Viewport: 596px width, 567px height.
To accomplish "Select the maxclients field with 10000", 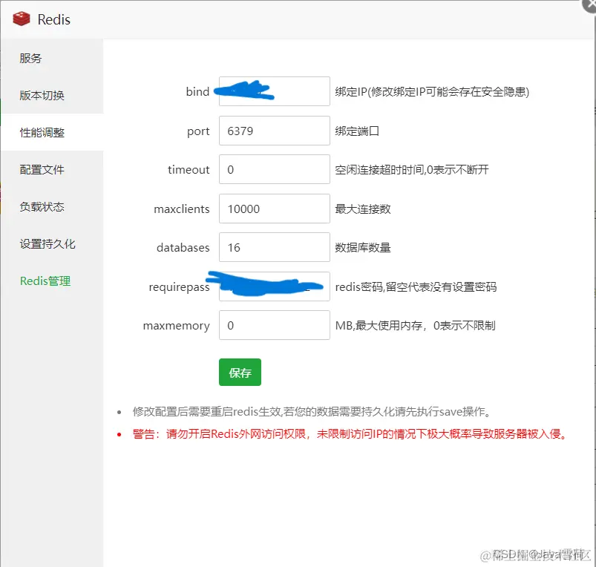I will [275, 209].
